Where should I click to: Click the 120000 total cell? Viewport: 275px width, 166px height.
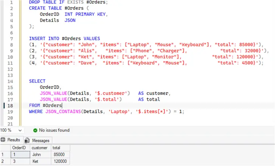[x=61, y=161]
